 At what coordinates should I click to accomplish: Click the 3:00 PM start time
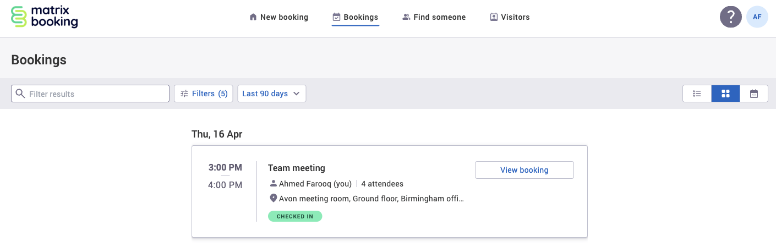click(225, 167)
